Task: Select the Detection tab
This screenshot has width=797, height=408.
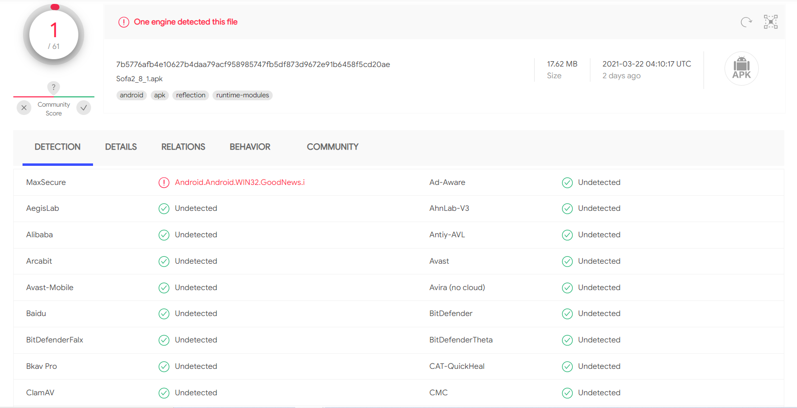Action: (x=57, y=147)
